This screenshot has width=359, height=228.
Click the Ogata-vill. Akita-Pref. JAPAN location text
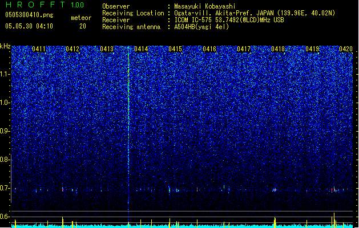pos(255,13)
